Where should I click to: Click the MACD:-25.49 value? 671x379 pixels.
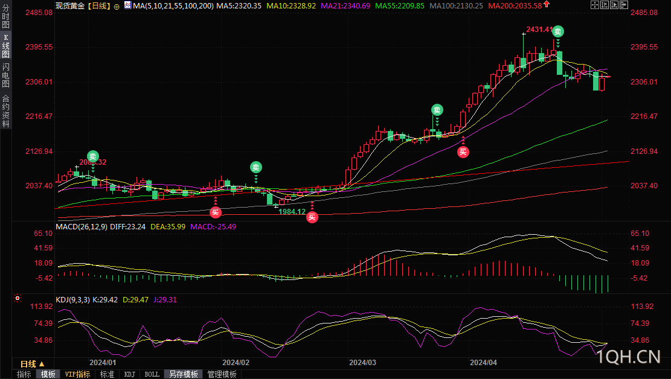coord(213,227)
